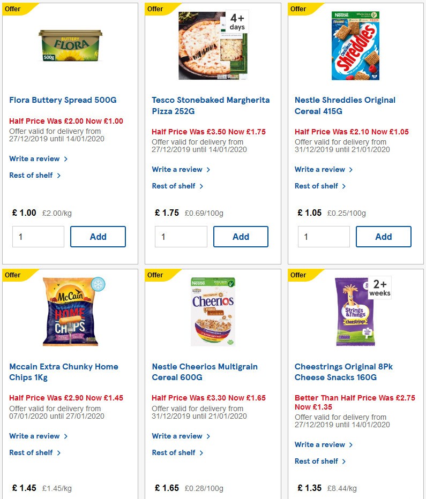This screenshot has width=426, height=499.
Task: Click the Flora Buttery Spread product image
Action: (70, 46)
